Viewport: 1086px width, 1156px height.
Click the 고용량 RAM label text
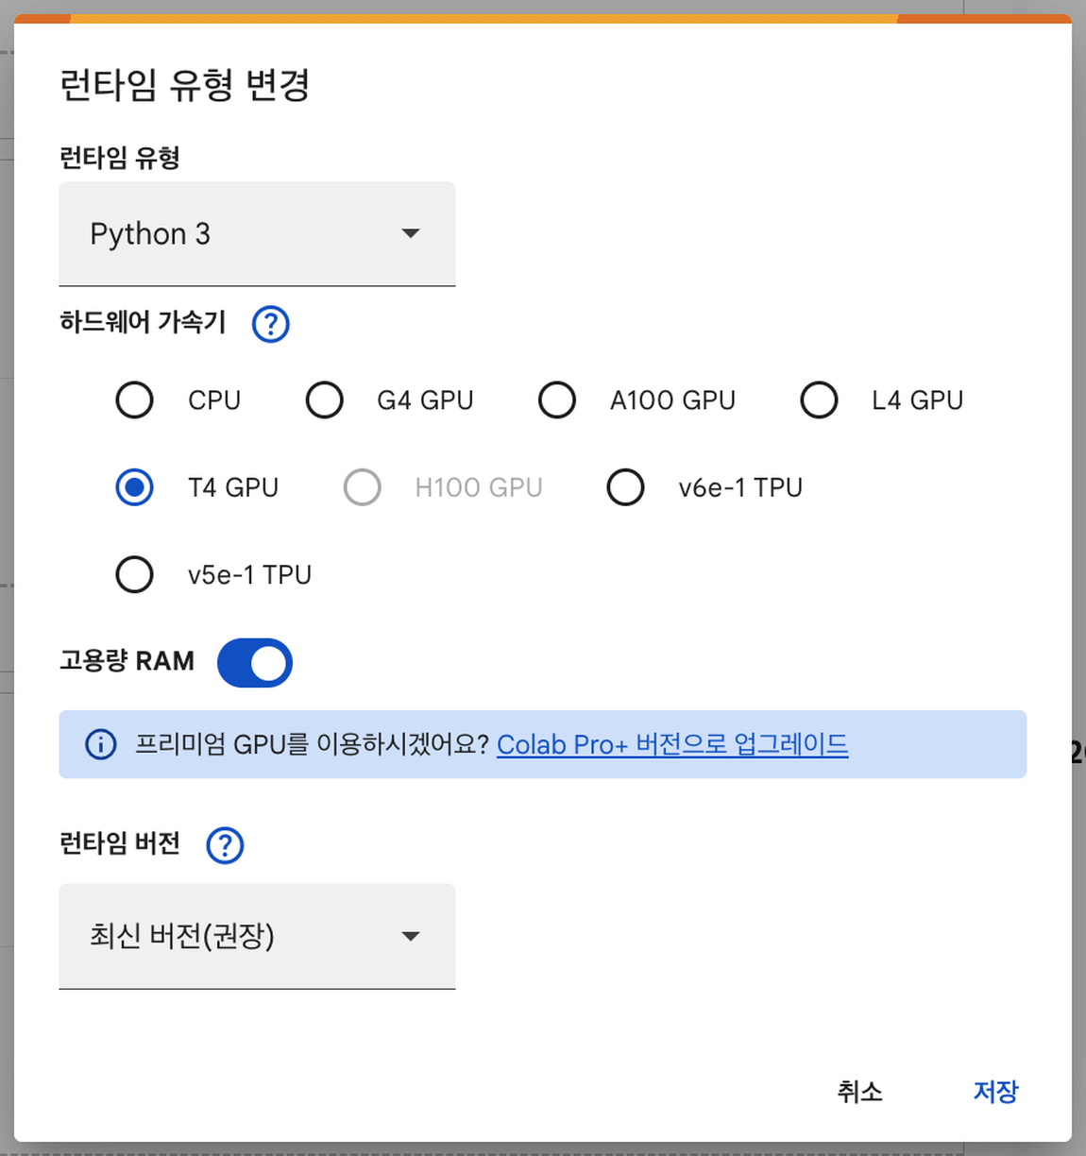127,660
